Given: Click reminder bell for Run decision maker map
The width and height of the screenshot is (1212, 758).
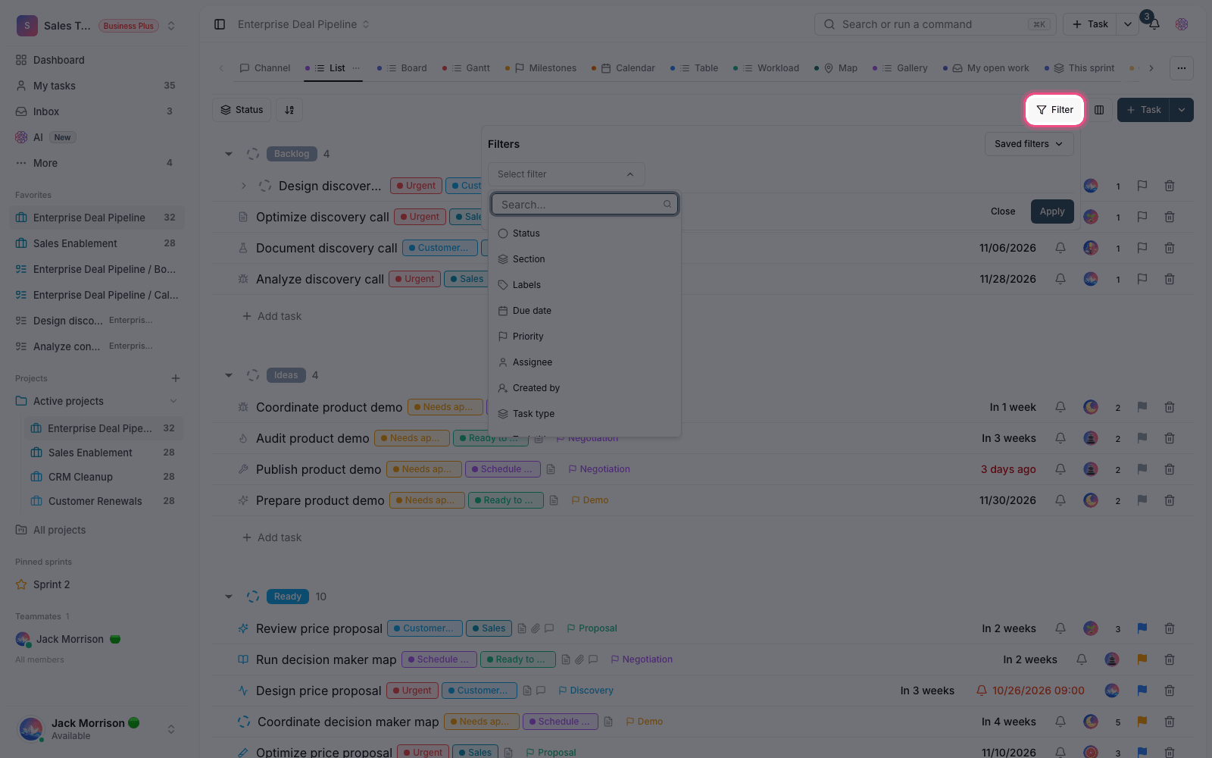Looking at the screenshot, I should coord(1082,659).
